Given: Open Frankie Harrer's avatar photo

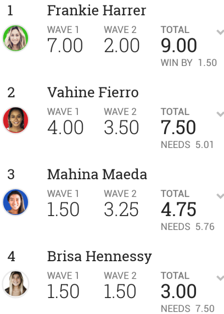Looking at the screenshot, I should [x=15, y=38].
